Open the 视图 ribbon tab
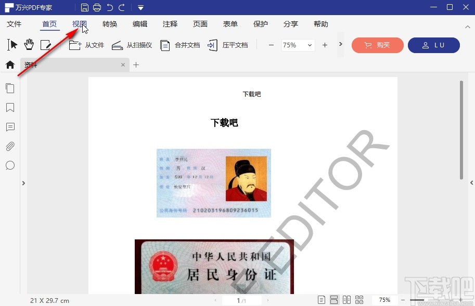This screenshot has width=475, height=306. (x=79, y=24)
